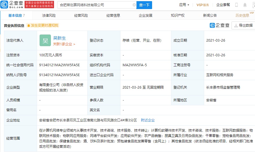Switch to the 历史信息 VIP tab
Image resolution: width=255 pixels, height=152 pixels.
[242, 16]
